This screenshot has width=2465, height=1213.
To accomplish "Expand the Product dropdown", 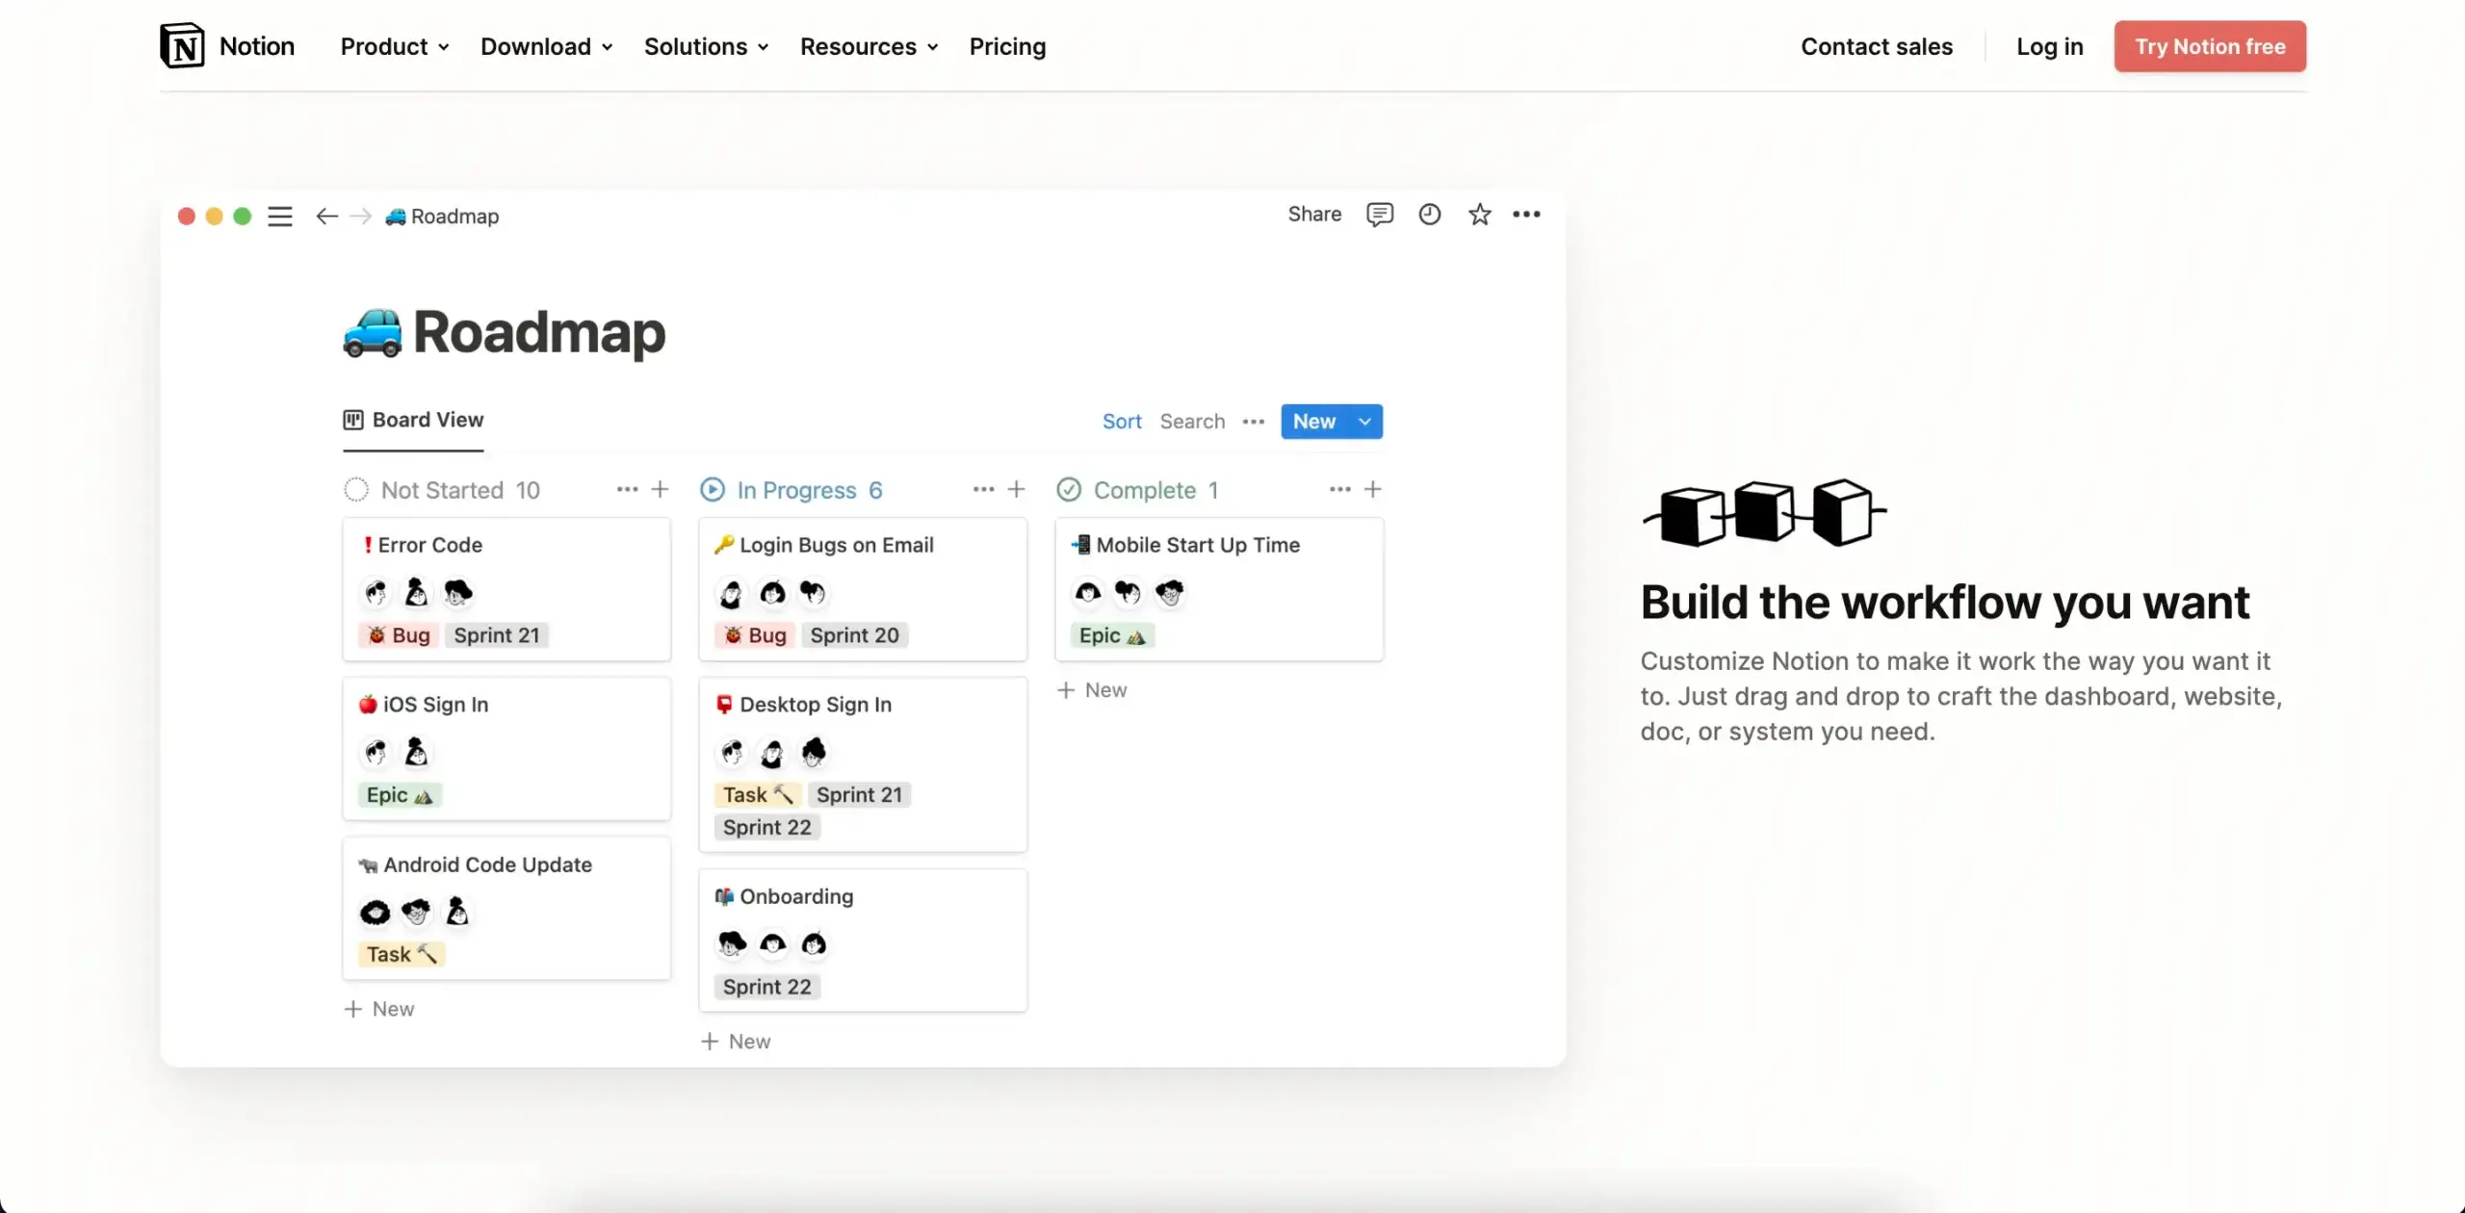I will tap(394, 46).
